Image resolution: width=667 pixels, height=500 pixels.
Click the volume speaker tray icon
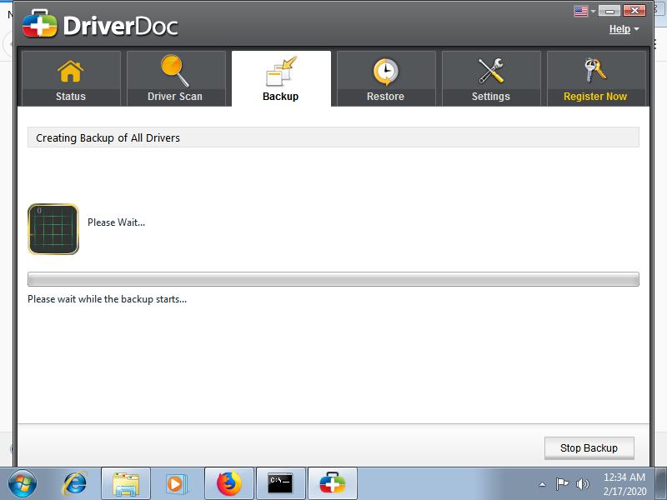(x=582, y=484)
